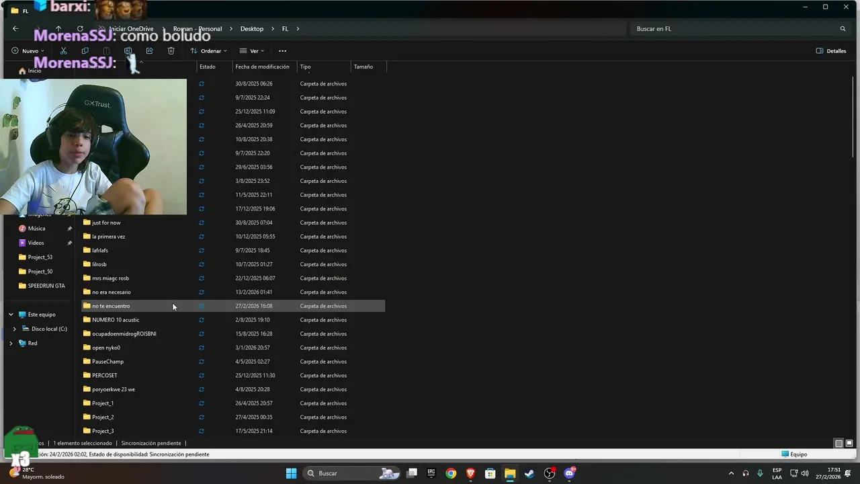
Task: Click the delete trash icon in toolbar
Action: [171, 51]
